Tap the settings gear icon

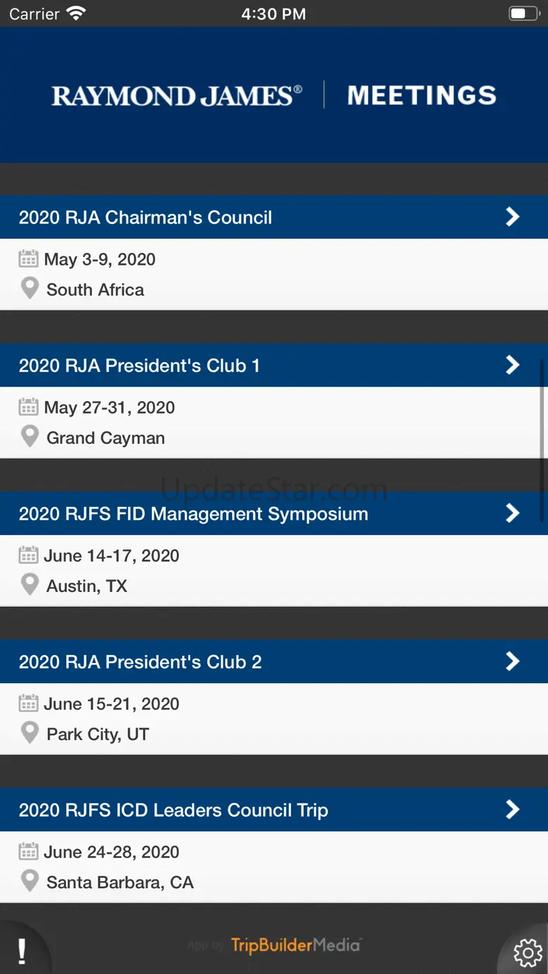[x=528, y=952]
